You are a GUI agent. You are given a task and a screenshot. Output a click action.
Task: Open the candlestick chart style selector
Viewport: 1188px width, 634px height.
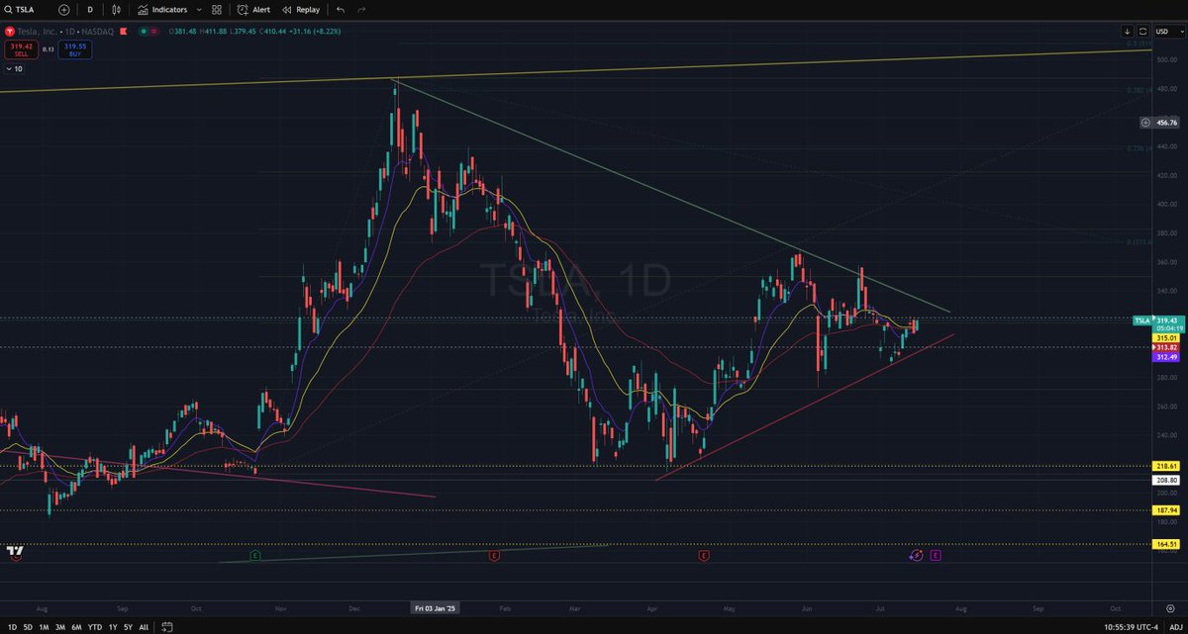point(117,9)
